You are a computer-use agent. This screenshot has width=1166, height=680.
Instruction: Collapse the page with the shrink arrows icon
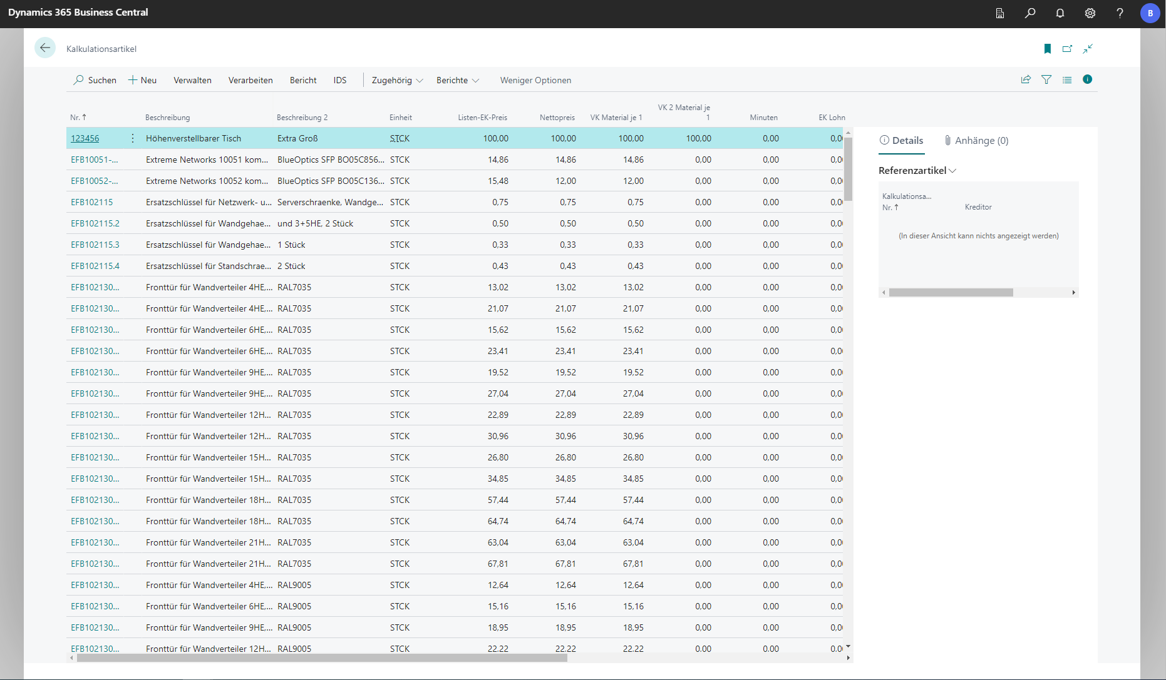tap(1088, 49)
